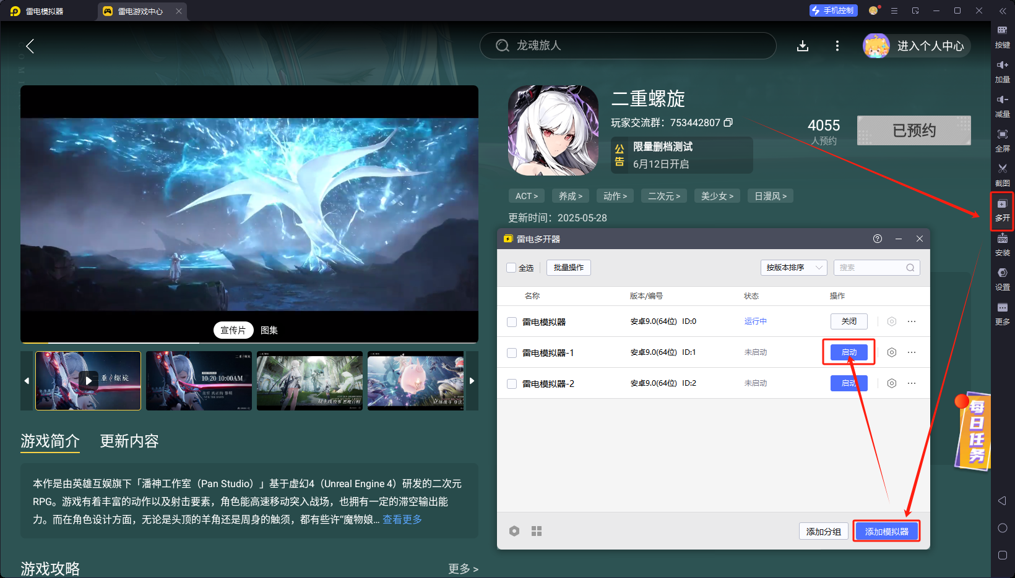1015x578 pixels.
Task: Switch to 全屏 fullscreen mode
Action: click(1002, 140)
